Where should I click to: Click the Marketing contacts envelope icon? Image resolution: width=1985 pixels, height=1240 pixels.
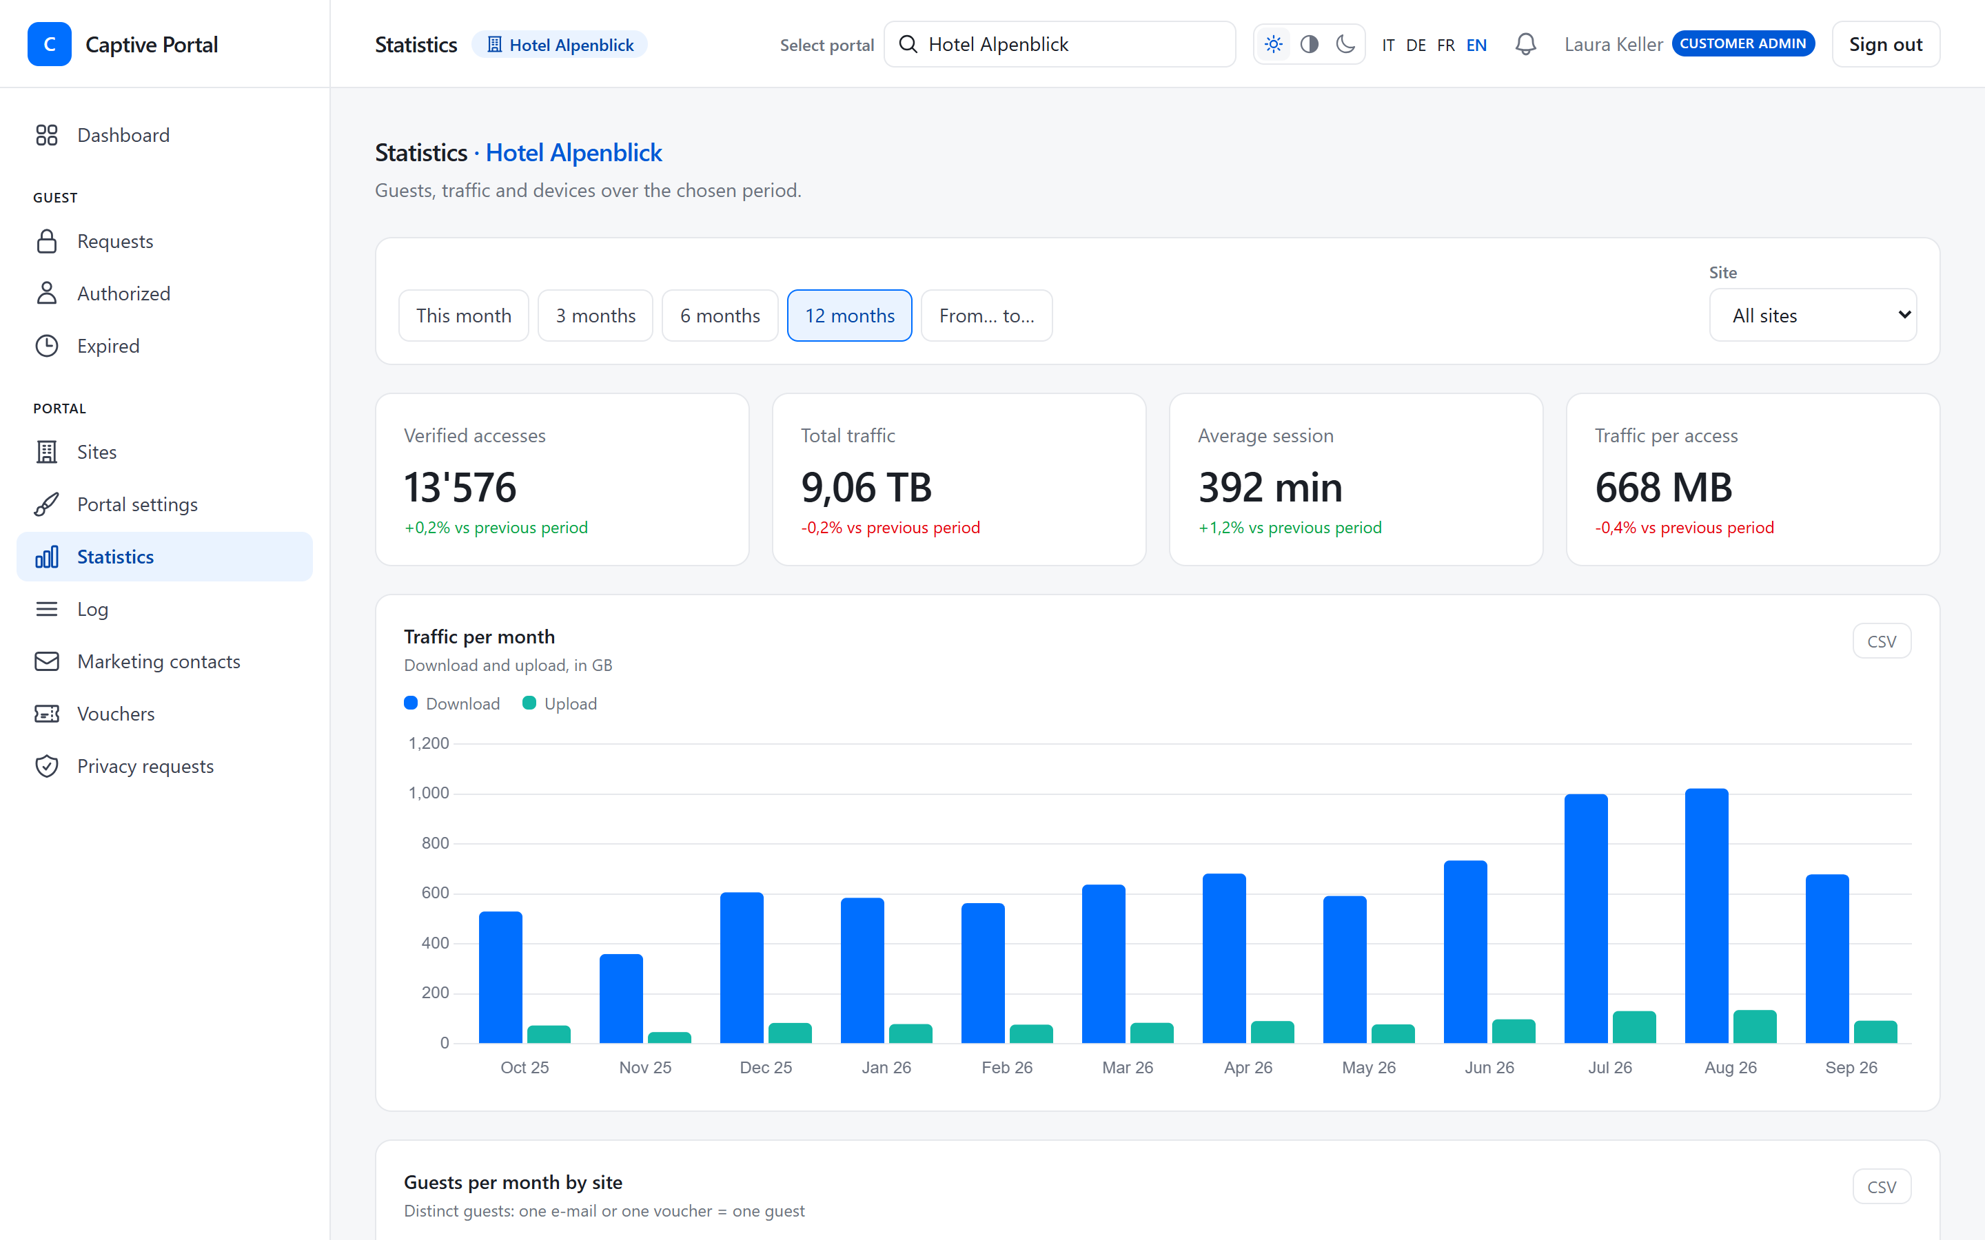(47, 662)
